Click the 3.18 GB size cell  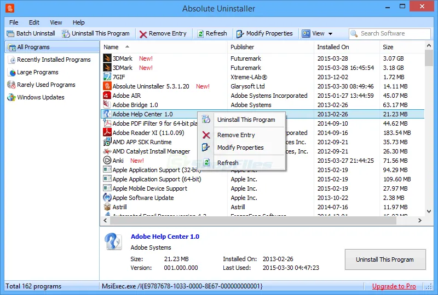(393, 68)
